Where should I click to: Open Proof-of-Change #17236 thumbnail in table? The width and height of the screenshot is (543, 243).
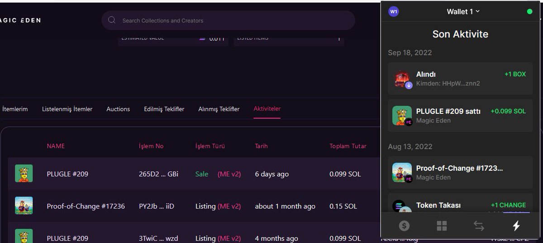click(x=24, y=206)
